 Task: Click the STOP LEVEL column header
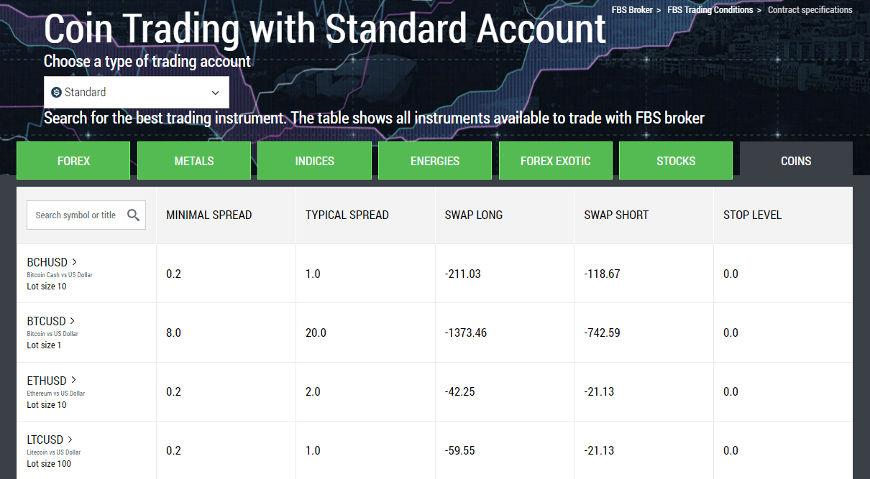pos(752,215)
